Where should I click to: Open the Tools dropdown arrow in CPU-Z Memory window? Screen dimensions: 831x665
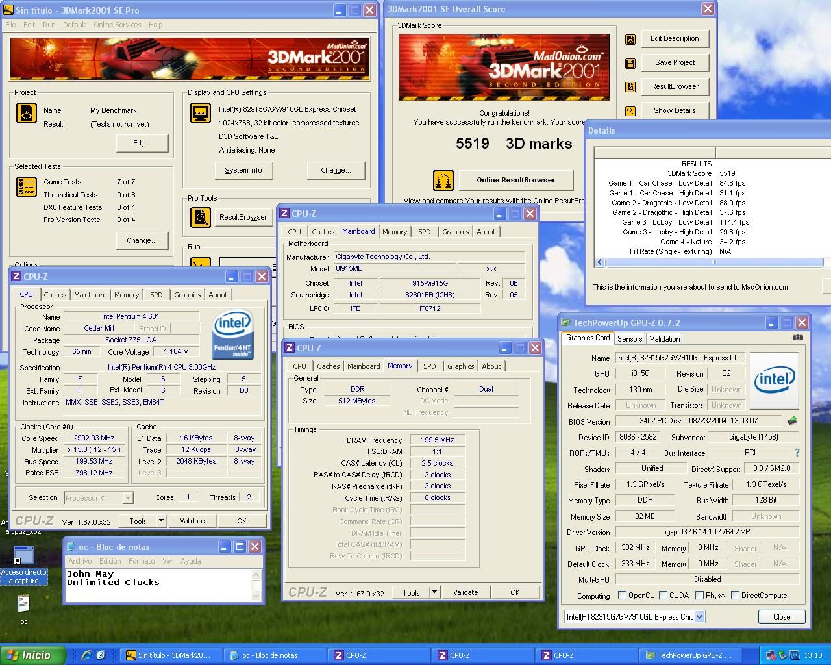(x=435, y=592)
